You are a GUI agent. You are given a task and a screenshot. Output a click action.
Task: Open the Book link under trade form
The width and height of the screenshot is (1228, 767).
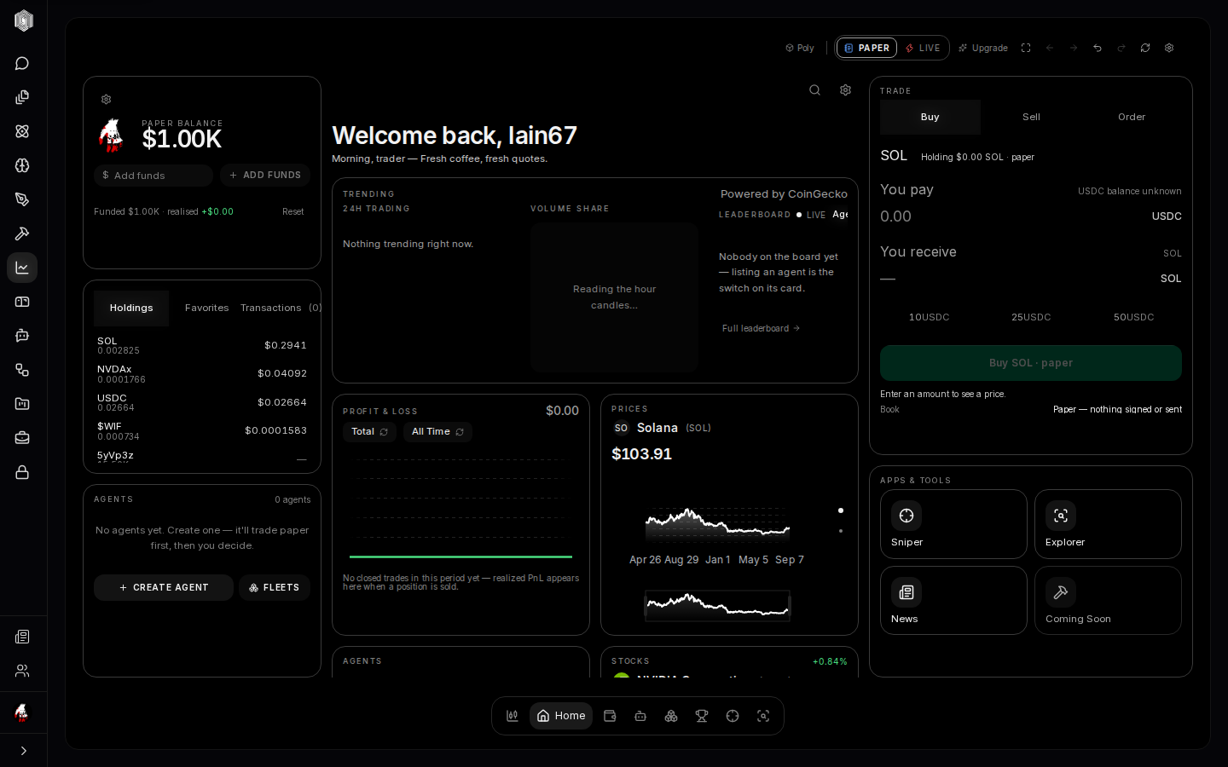[889, 410]
